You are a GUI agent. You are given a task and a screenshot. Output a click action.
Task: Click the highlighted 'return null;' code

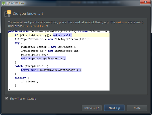(x=62, y=35)
